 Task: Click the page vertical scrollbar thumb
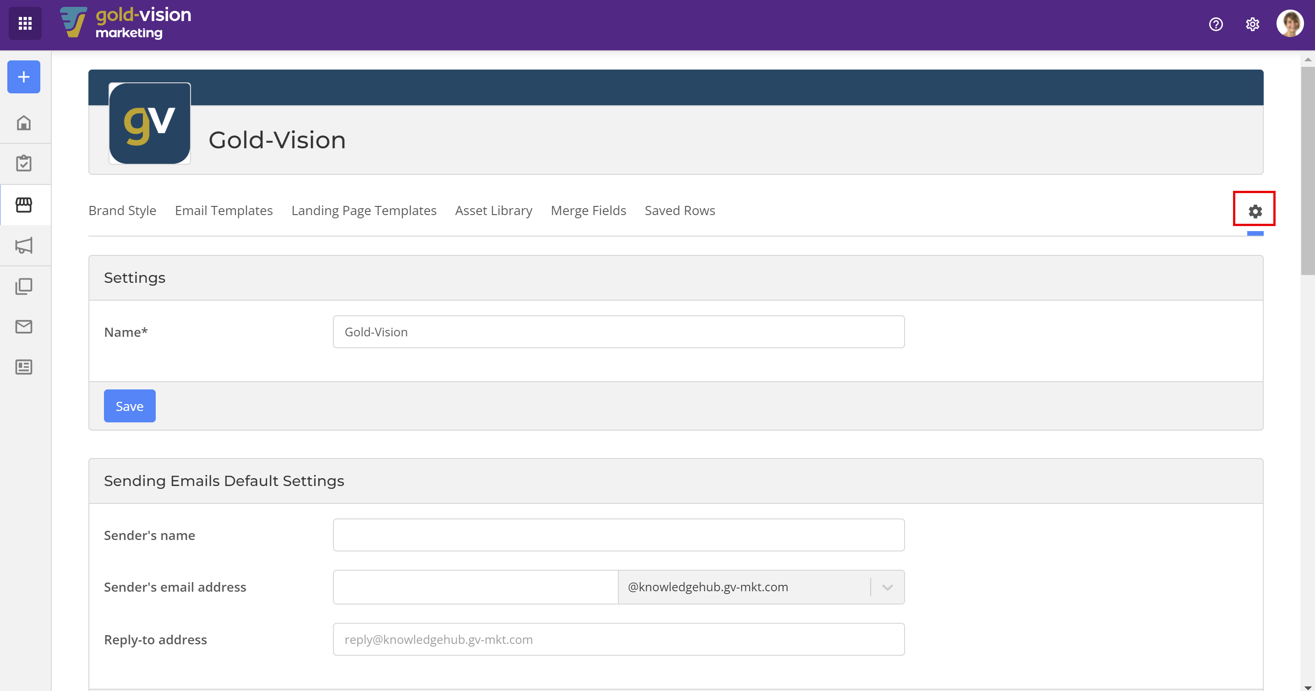(1308, 171)
